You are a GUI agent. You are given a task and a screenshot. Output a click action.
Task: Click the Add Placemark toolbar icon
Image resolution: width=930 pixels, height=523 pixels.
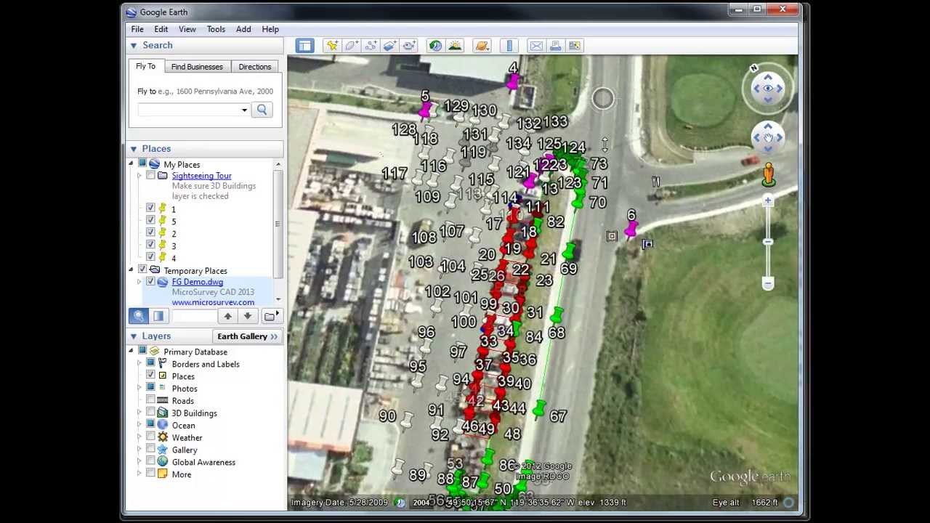pyautogui.click(x=332, y=46)
